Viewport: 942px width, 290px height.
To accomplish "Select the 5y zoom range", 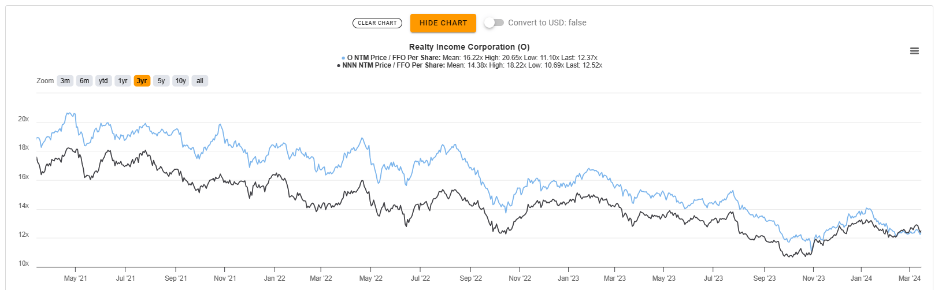I will [x=161, y=81].
